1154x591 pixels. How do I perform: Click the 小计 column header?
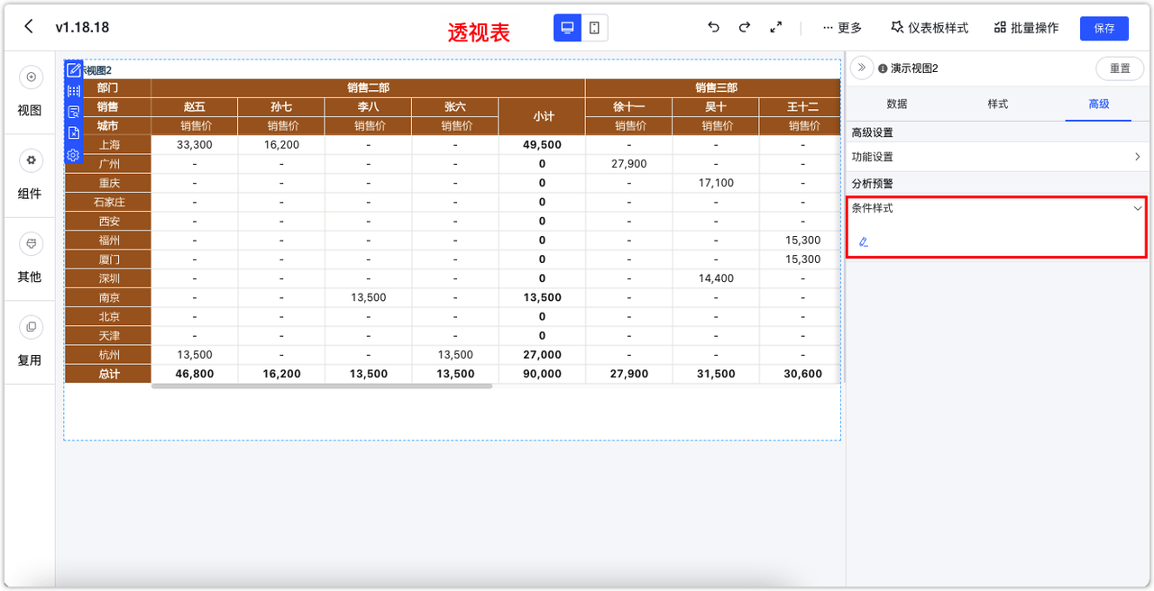tap(542, 116)
